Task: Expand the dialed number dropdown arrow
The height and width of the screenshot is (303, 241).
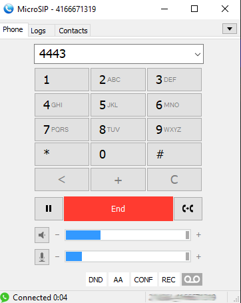Action: click(x=198, y=54)
